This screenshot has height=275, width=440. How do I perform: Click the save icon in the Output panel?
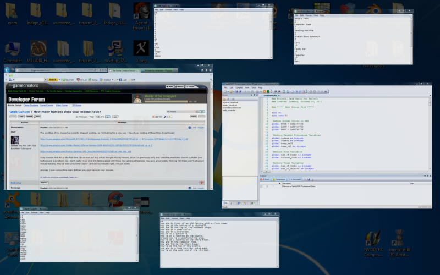point(309,179)
